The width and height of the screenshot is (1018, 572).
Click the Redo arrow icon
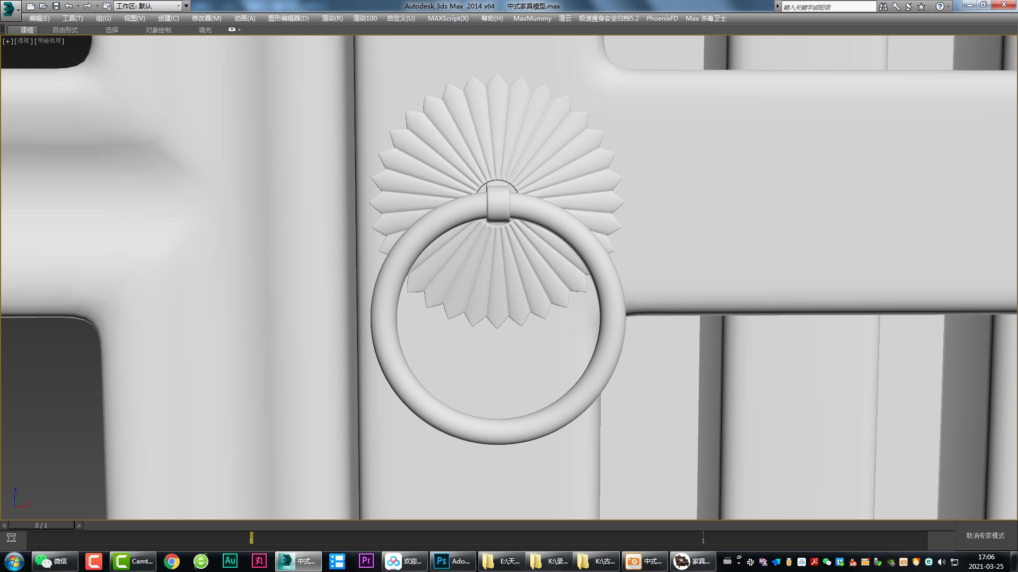(87, 6)
